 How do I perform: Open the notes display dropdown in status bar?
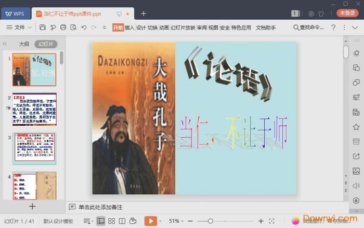click(88, 221)
